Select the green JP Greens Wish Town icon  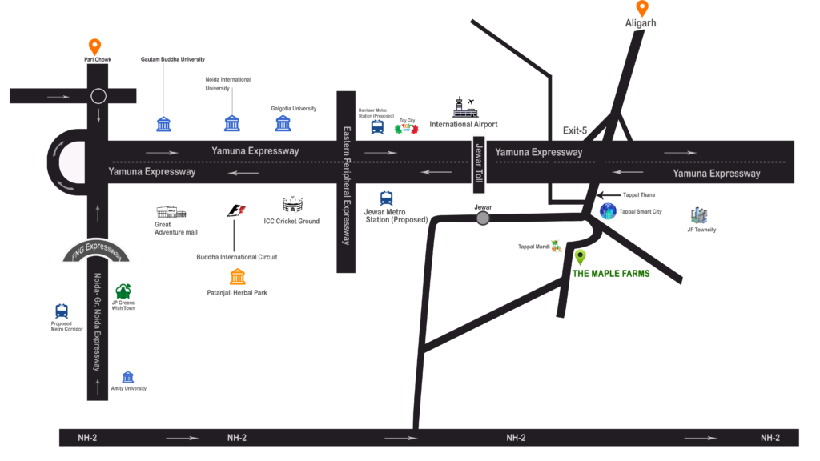pyautogui.click(x=123, y=291)
